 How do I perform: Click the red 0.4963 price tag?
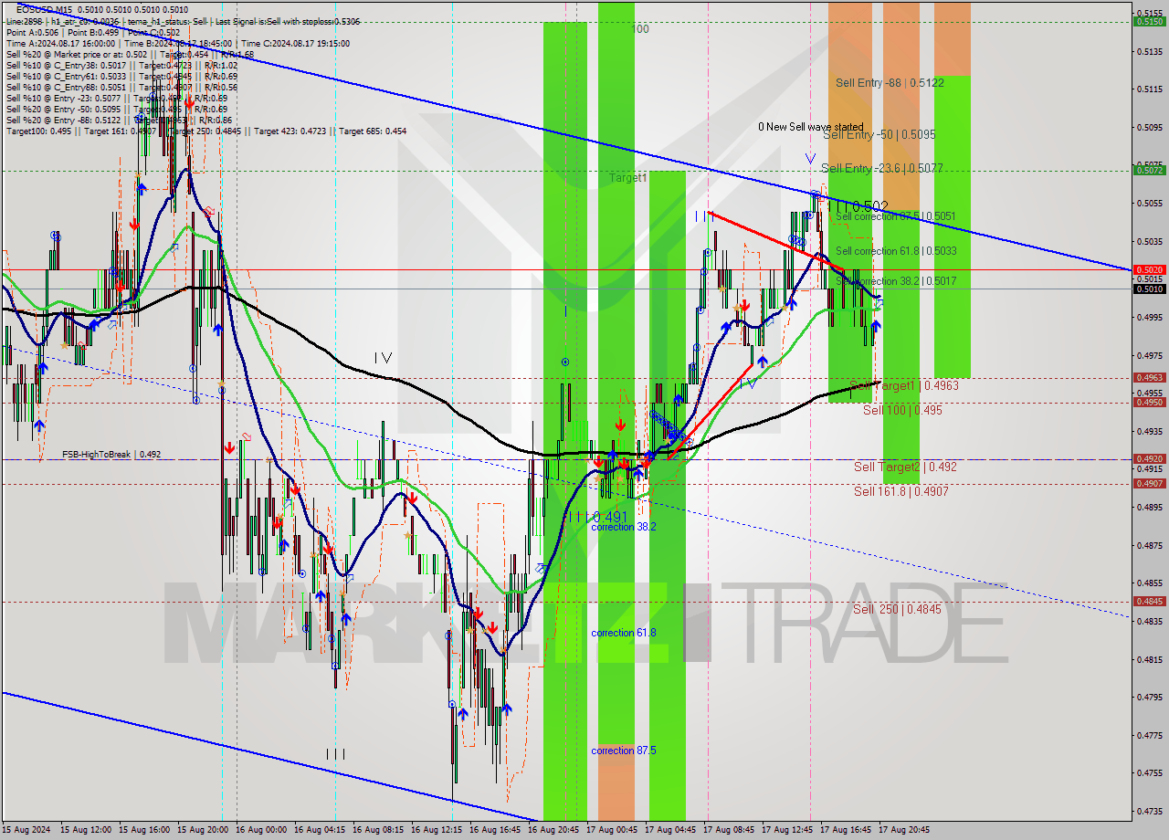pyautogui.click(x=1148, y=377)
